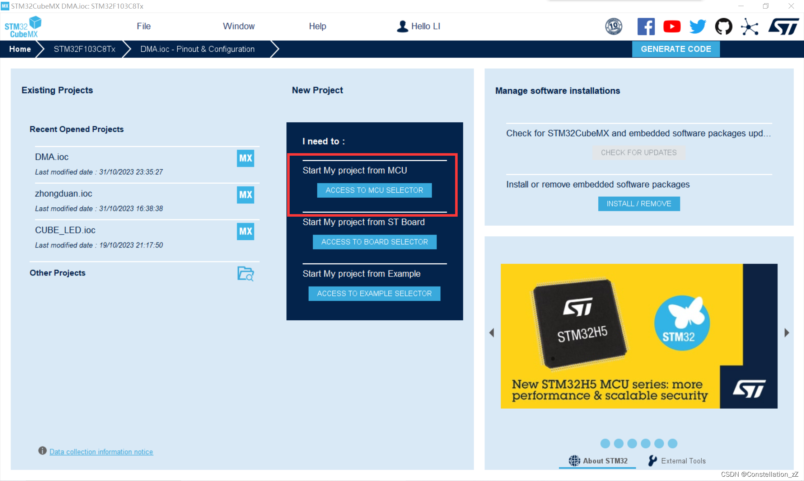
Task: Click the Hello LI account text
Action: pos(426,26)
